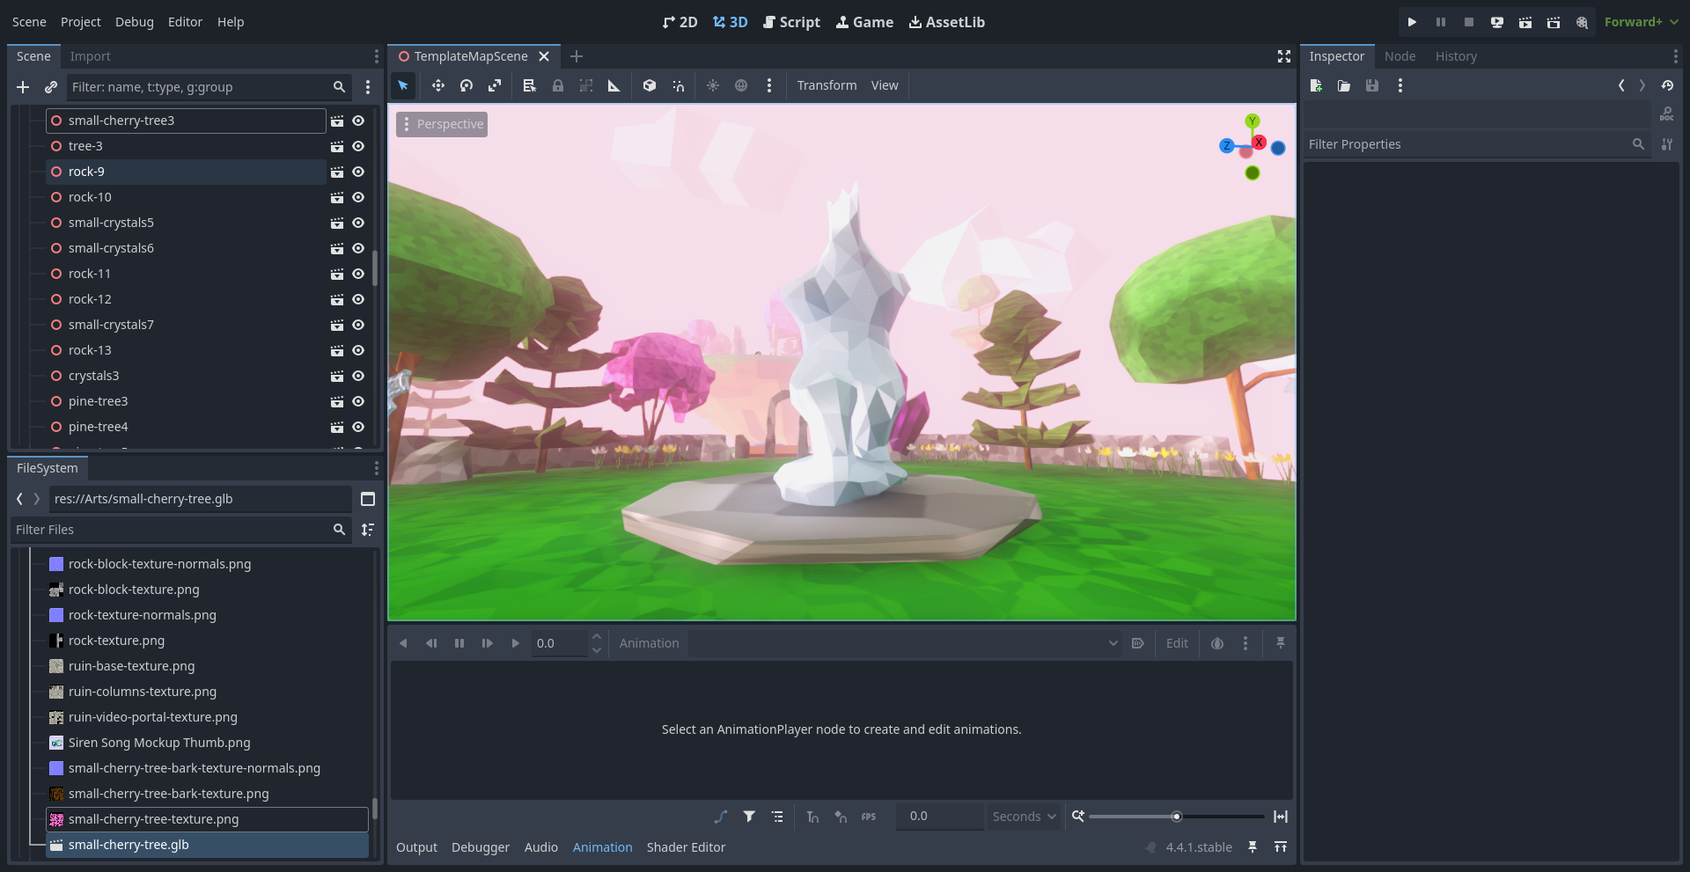Open the Forward+ renderer dropdown
Screen dimensions: 1690x872
coord(1641,22)
